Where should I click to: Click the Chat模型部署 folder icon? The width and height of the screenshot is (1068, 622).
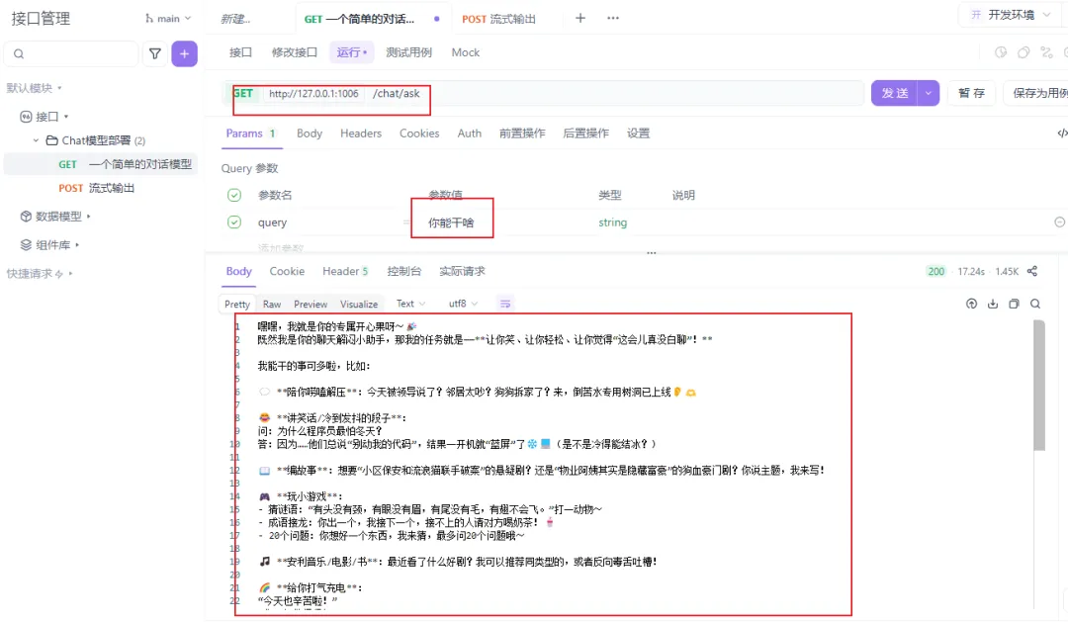tap(51, 140)
